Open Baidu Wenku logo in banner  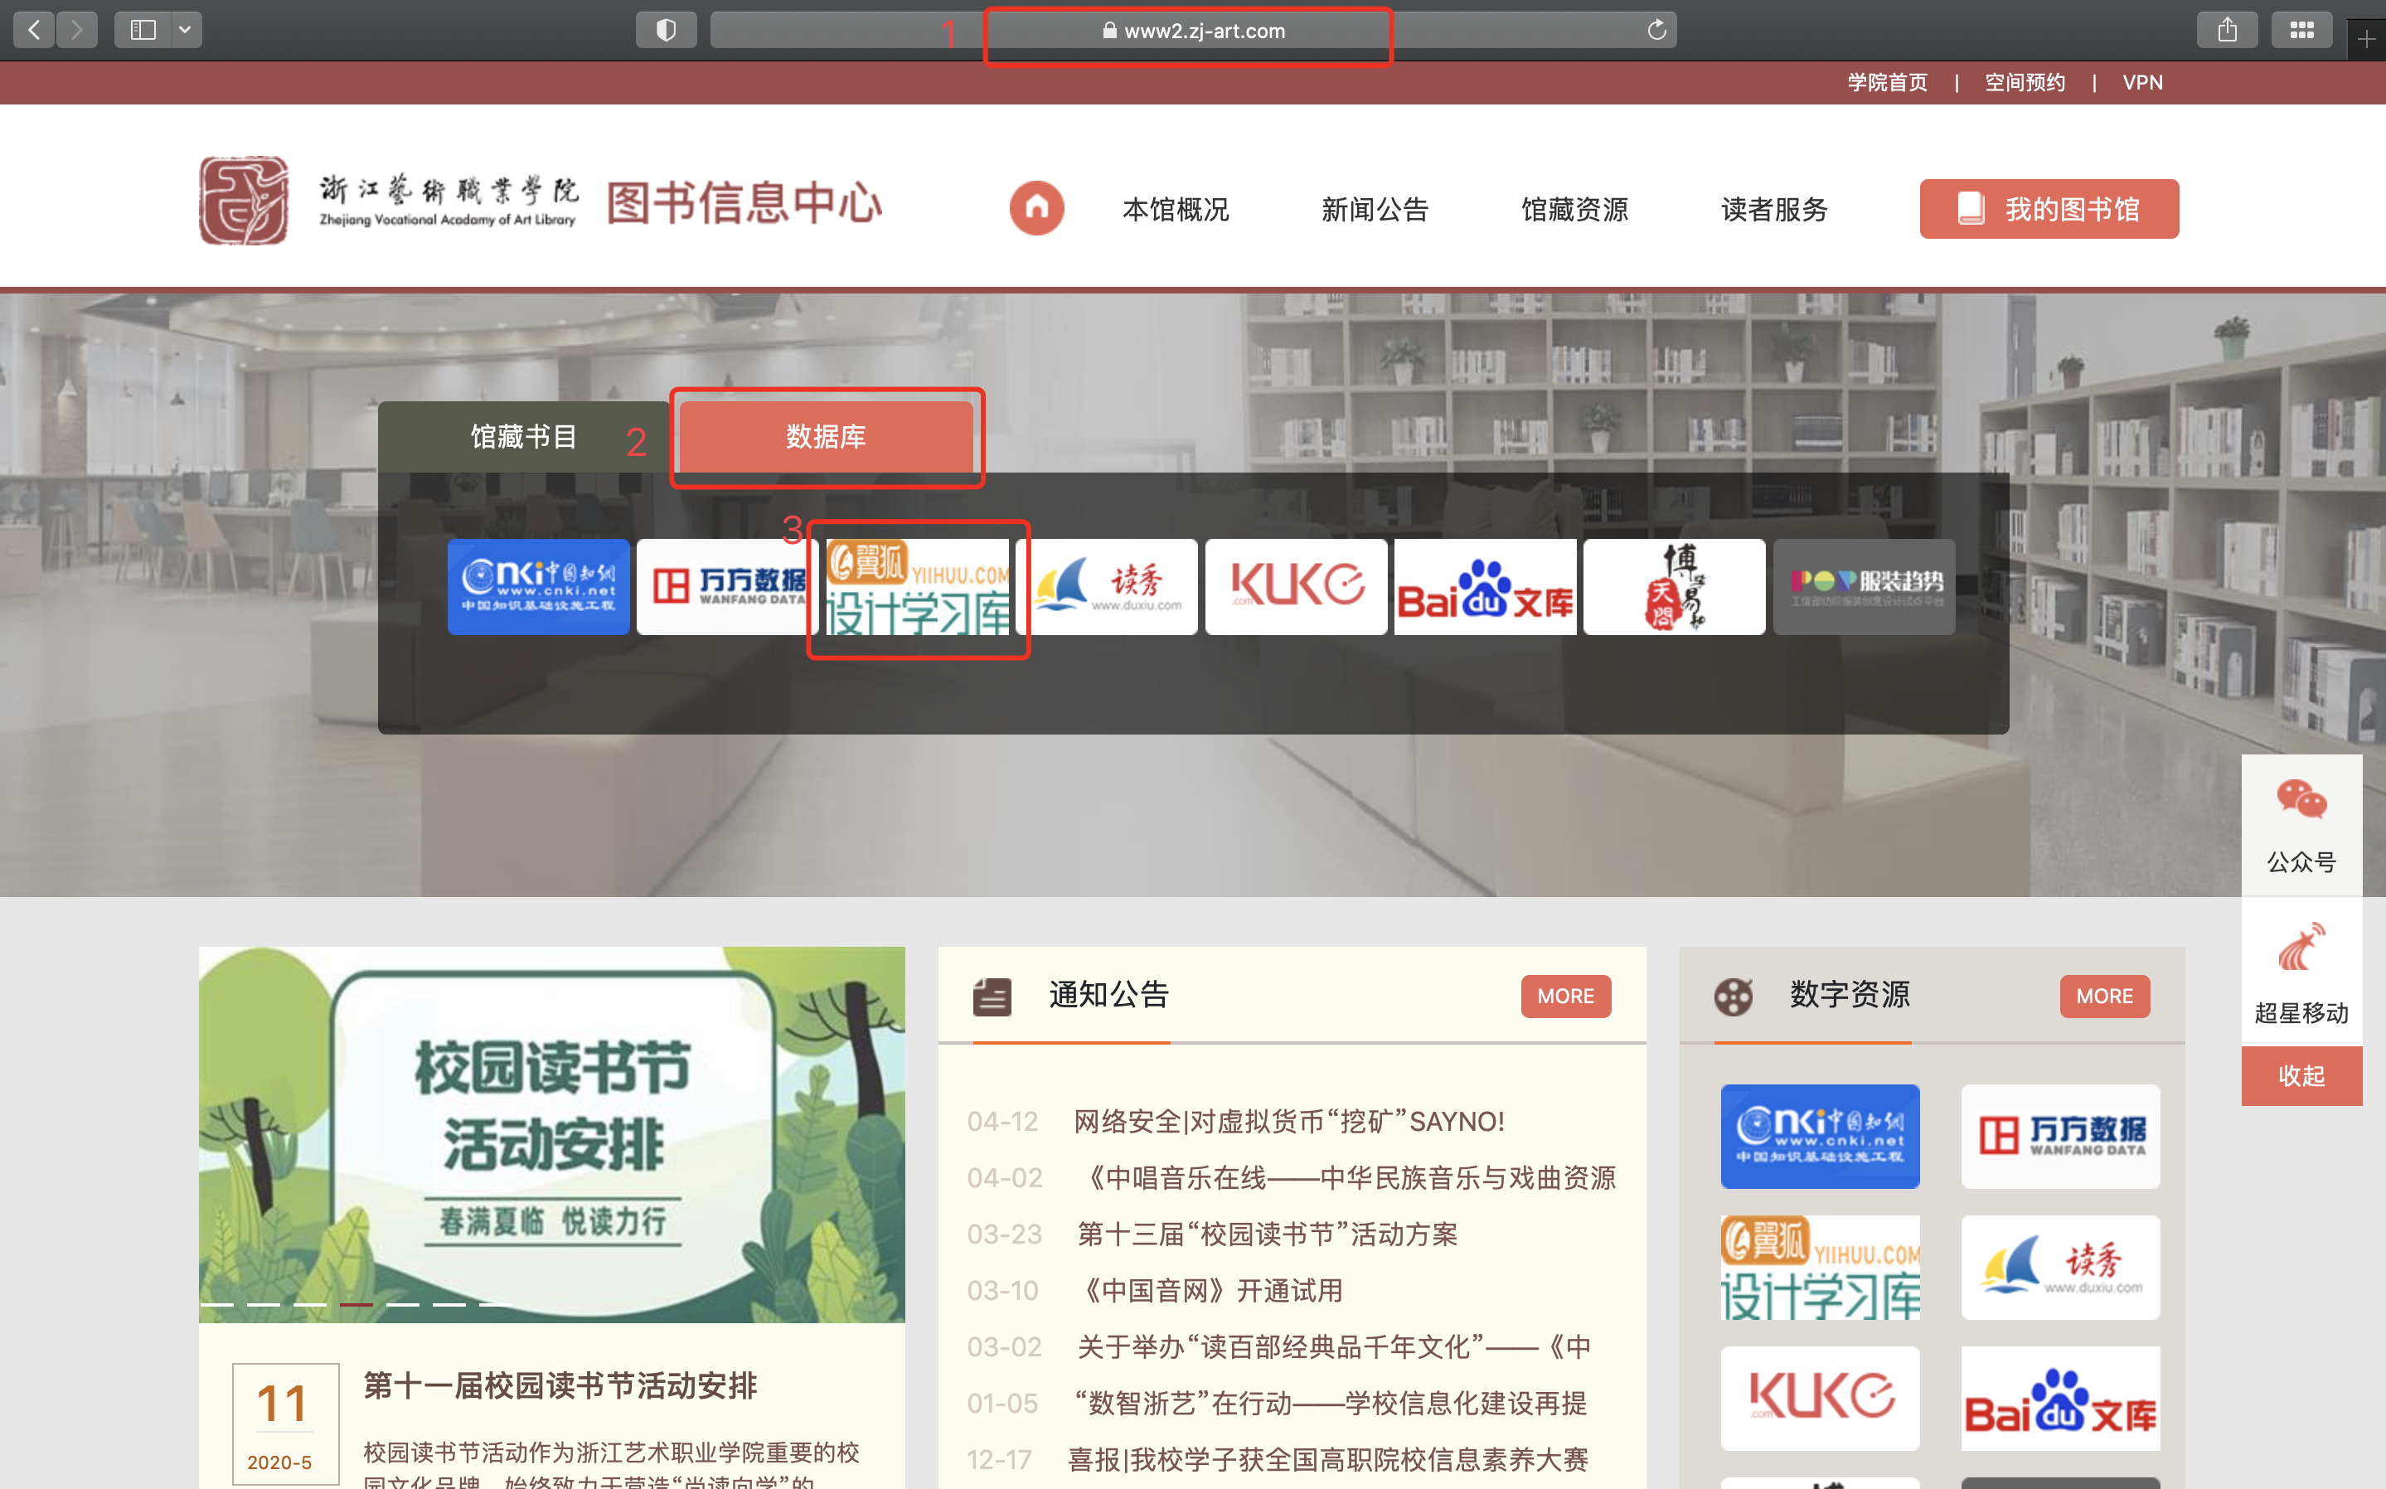(1484, 586)
